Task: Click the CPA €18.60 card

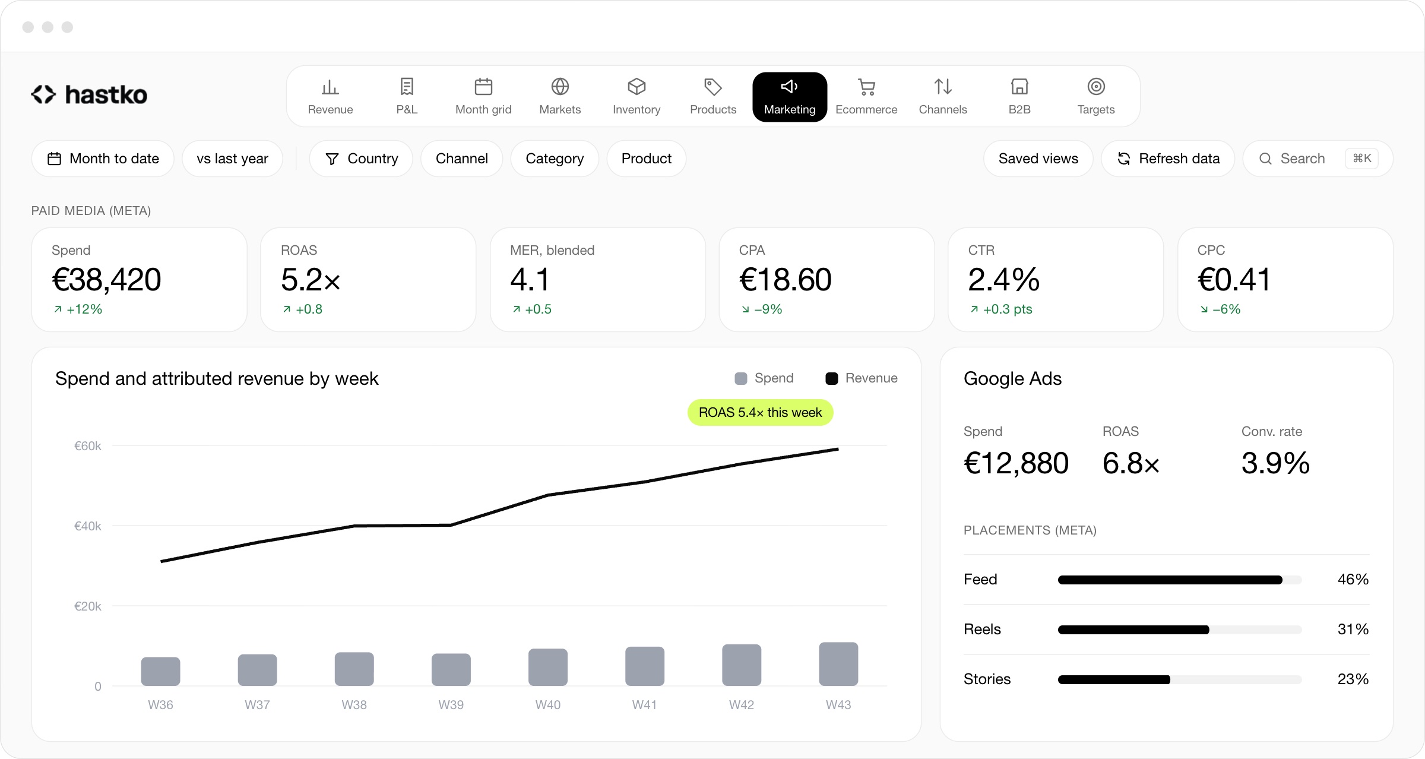Action: click(826, 280)
